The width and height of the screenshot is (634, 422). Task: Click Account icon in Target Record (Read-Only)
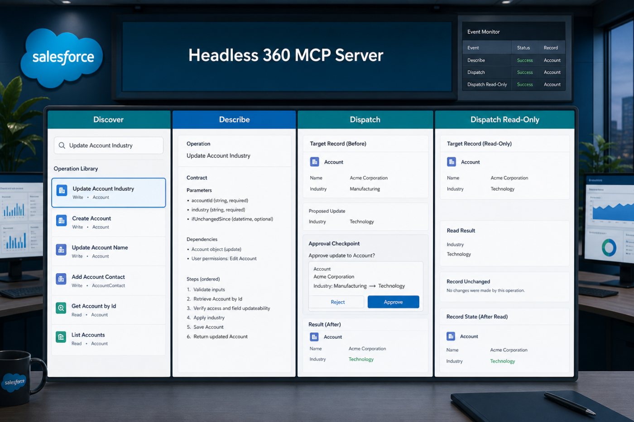(x=451, y=161)
